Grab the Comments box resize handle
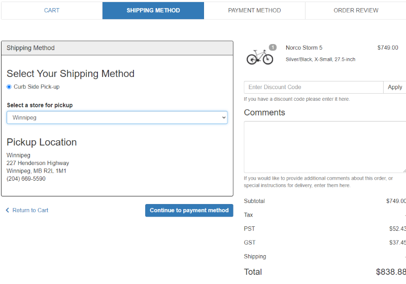The image size is (406, 284). coord(403,171)
